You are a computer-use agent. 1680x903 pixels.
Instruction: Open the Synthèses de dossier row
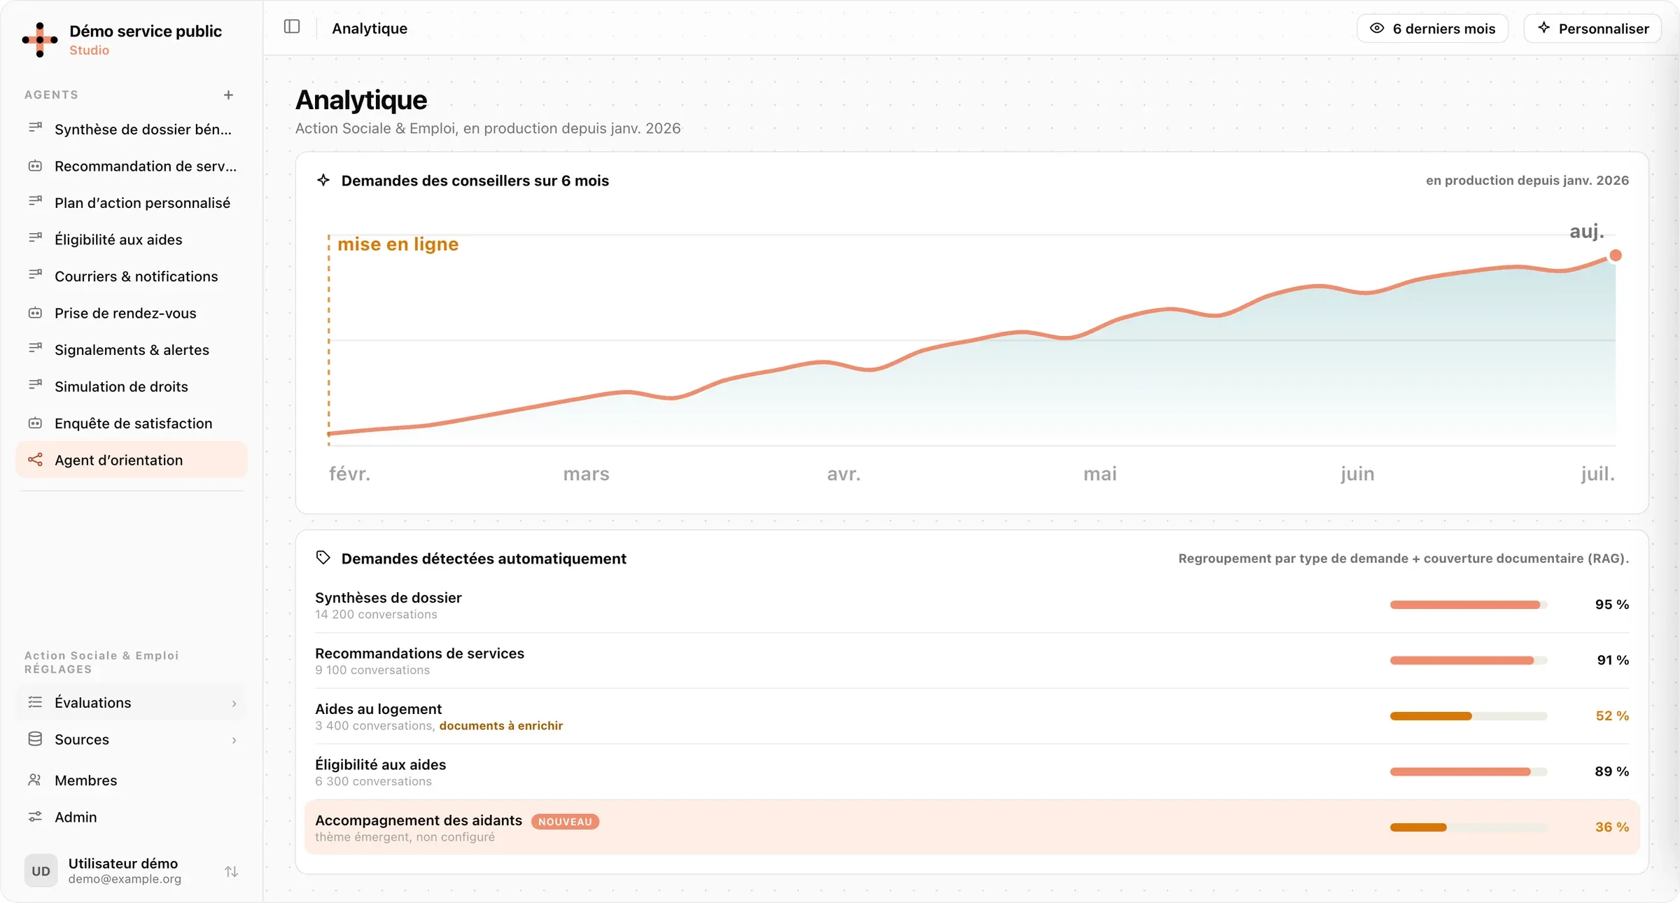972,605
